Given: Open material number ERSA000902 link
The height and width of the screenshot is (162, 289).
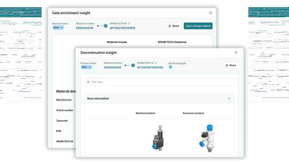Looking at the screenshot, I should click(113, 67).
